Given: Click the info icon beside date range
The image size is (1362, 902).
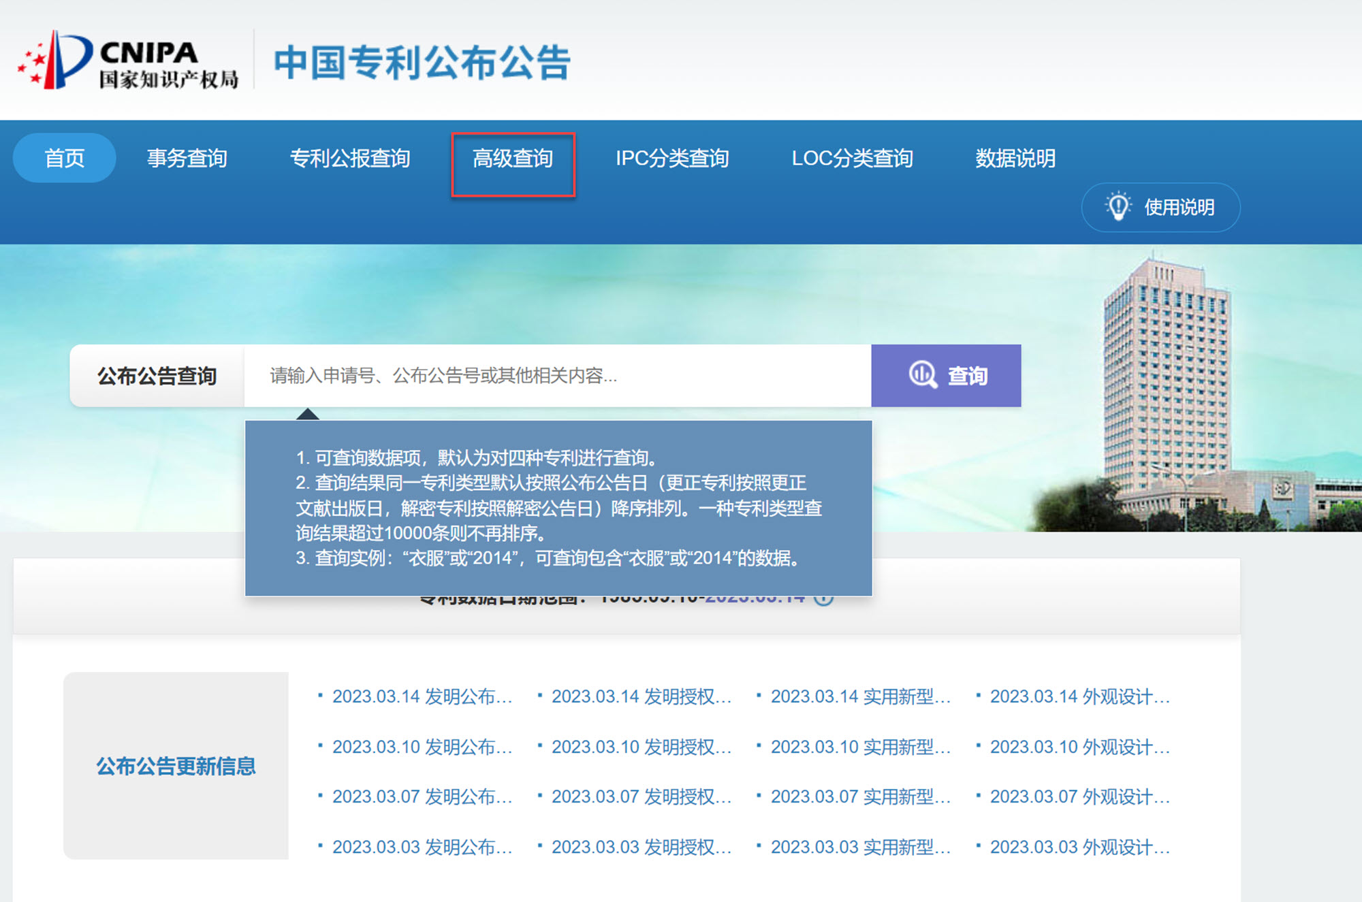Looking at the screenshot, I should click(x=825, y=600).
